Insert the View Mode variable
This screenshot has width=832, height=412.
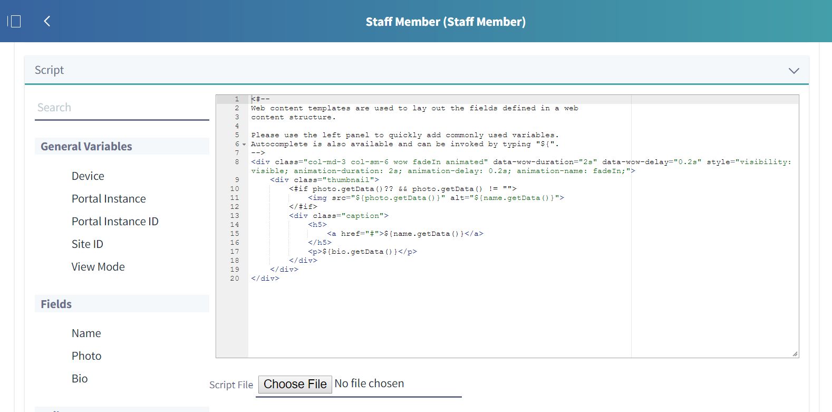(98, 267)
